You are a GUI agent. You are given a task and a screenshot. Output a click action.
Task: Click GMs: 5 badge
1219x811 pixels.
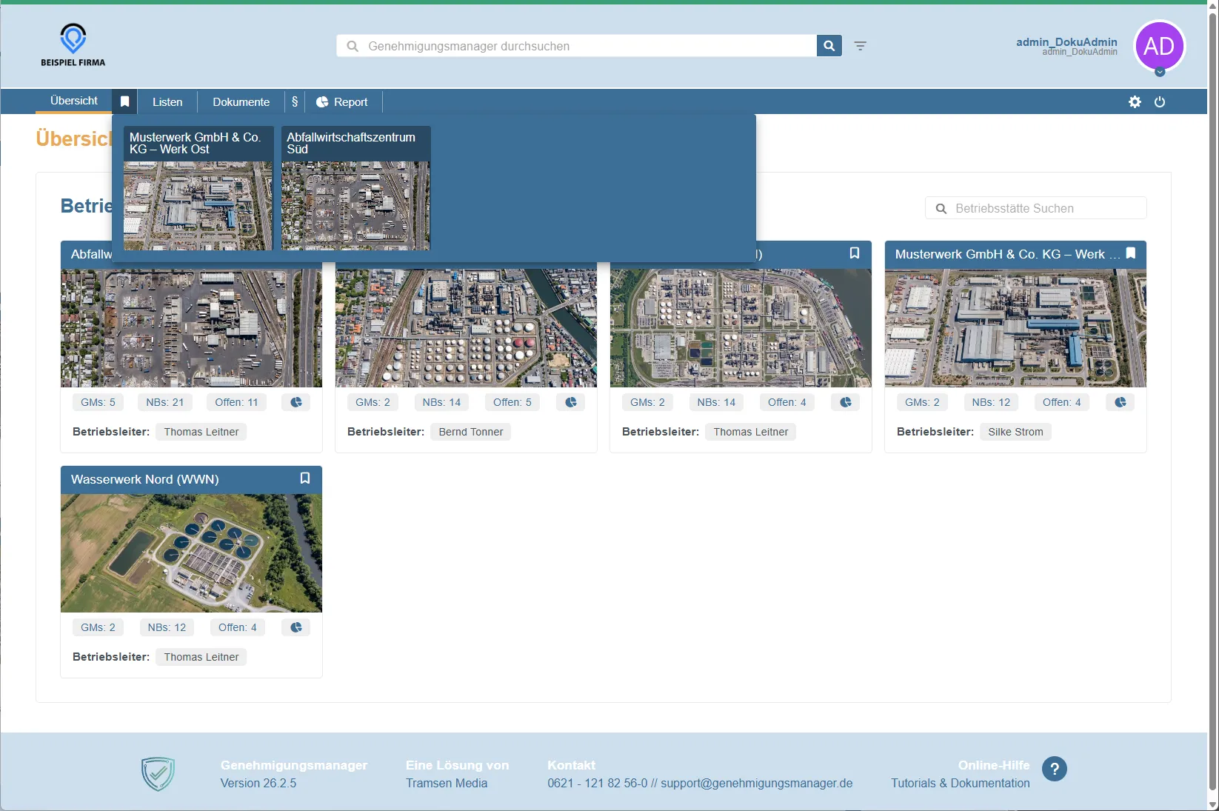(x=98, y=402)
